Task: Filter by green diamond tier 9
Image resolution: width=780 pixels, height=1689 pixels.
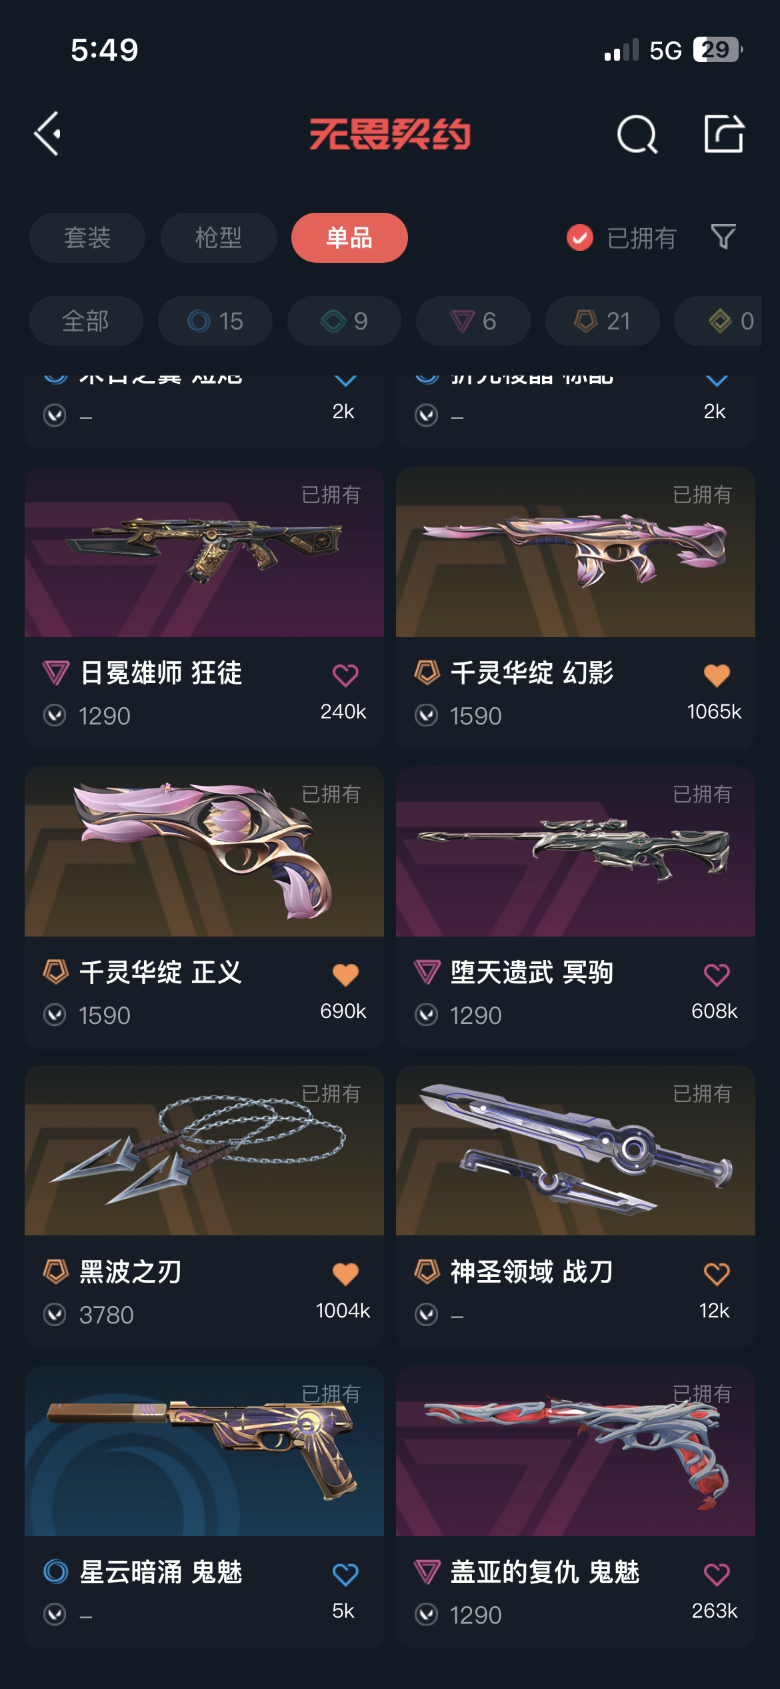Action: (x=344, y=321)
